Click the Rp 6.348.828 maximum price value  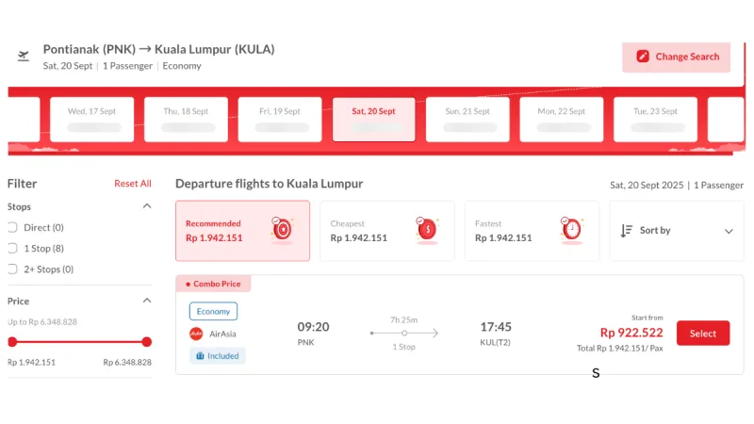tap(127, 362)
